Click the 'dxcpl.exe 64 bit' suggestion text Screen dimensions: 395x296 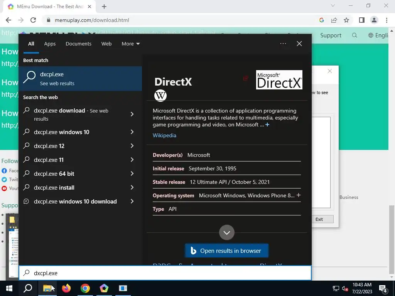pos(54,174)
